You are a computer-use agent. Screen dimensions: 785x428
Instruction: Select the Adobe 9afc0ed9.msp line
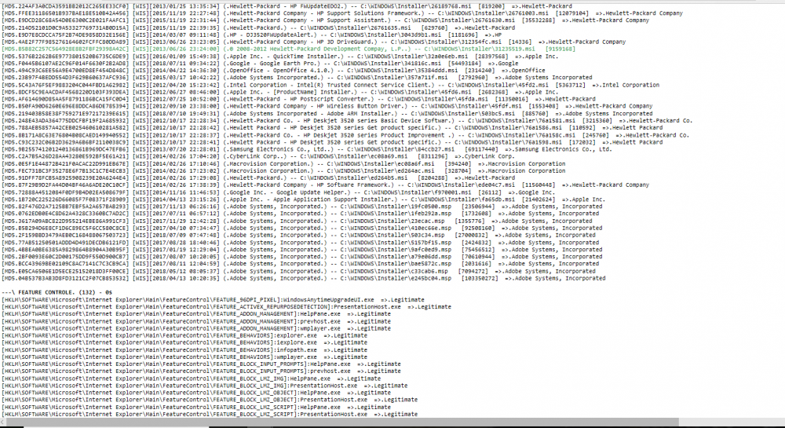302,249
